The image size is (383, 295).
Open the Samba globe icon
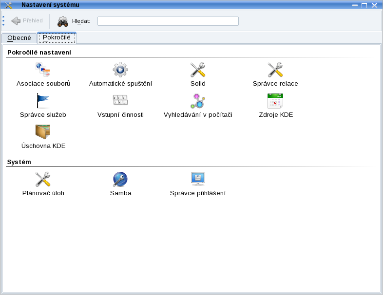tap(120, 179)
